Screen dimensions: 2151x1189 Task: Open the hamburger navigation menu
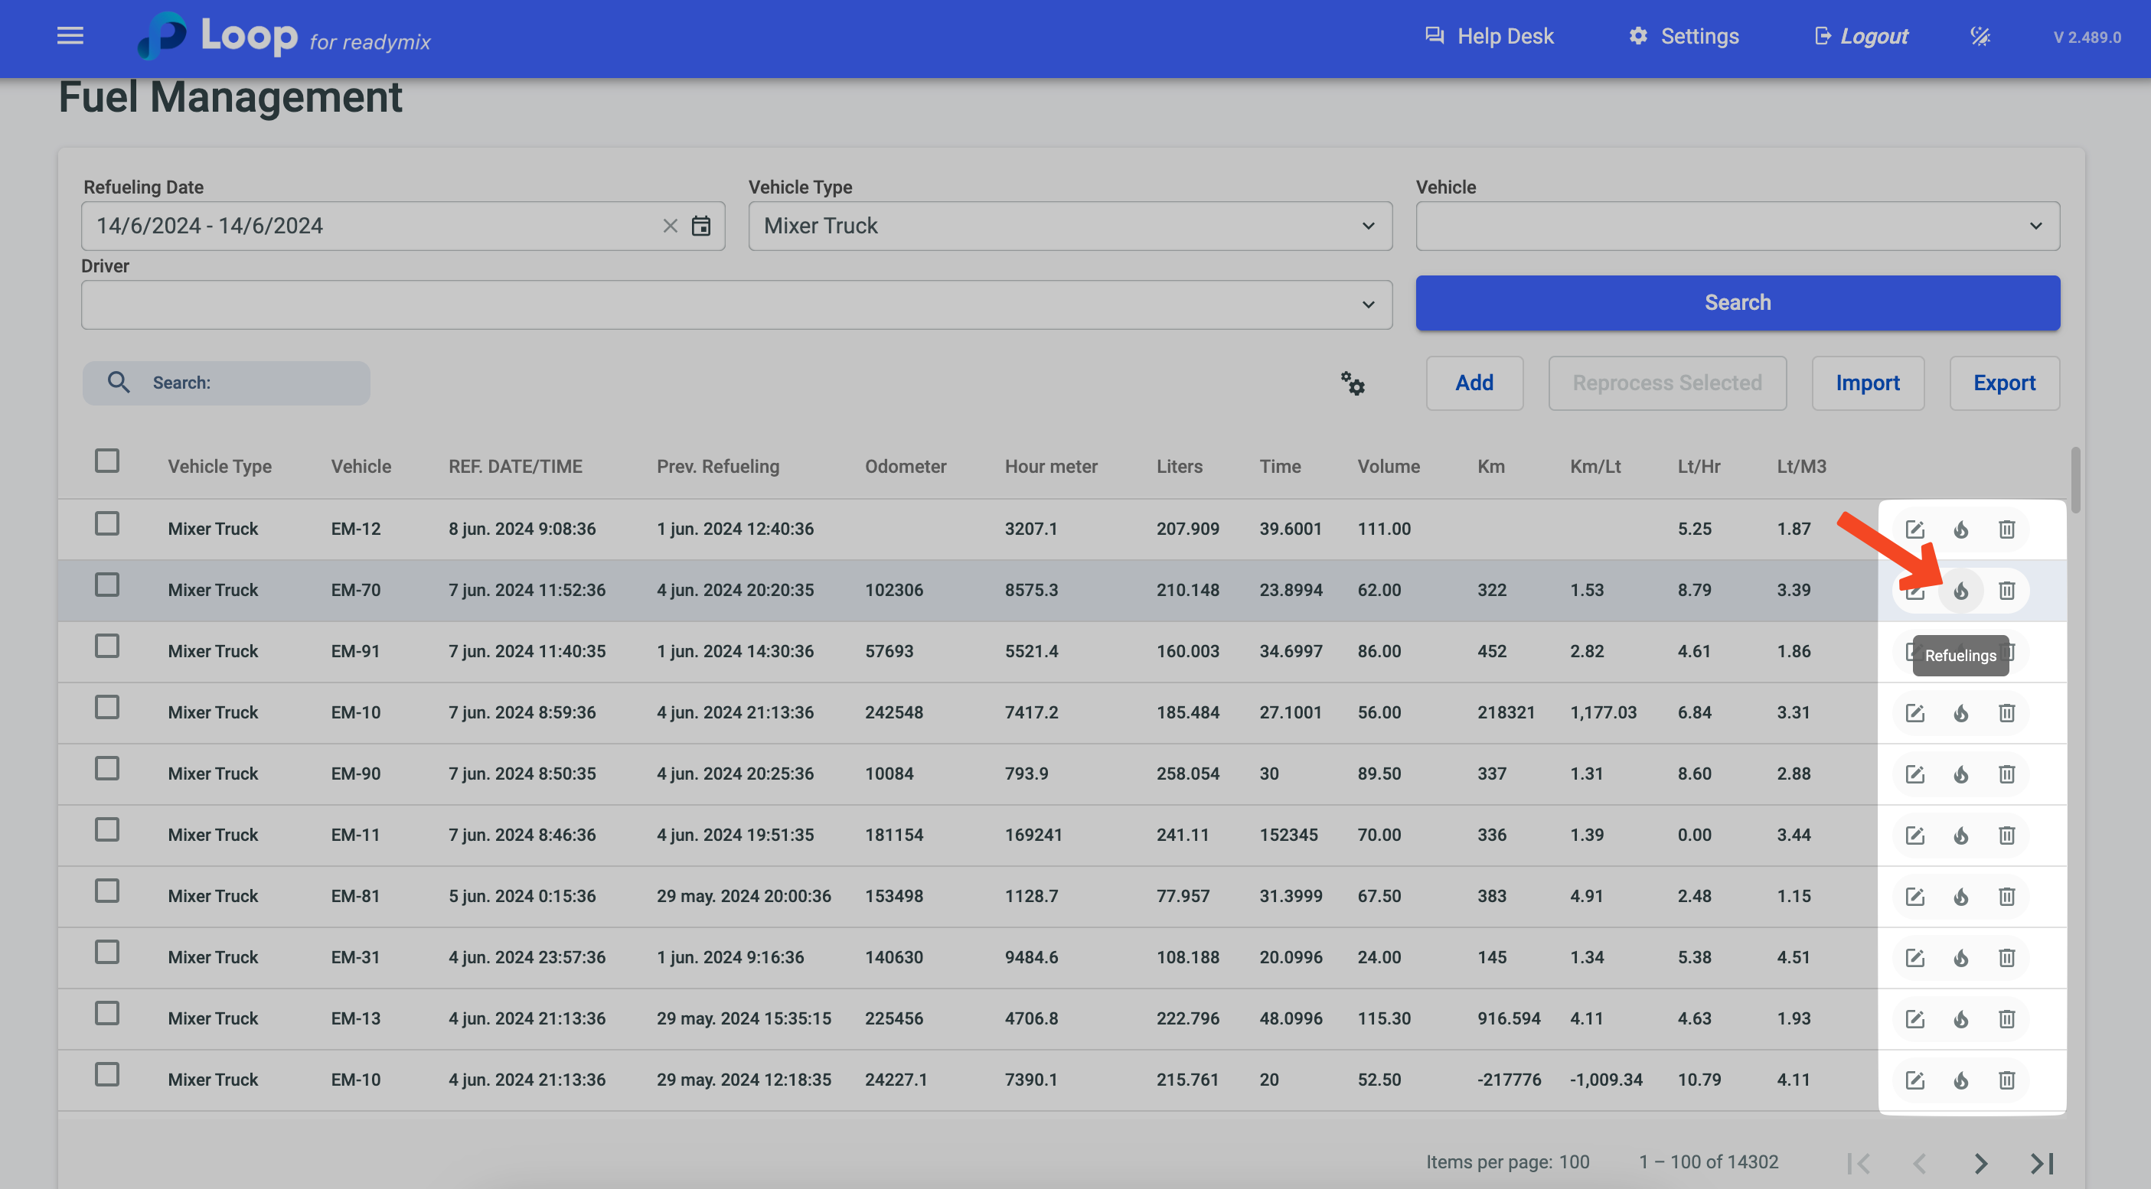[x=70, y=36]
